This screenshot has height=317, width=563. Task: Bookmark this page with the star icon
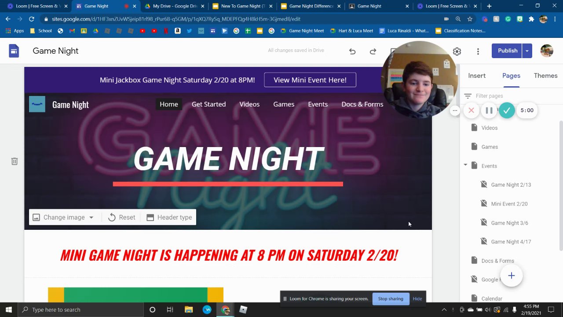point(470,19)
